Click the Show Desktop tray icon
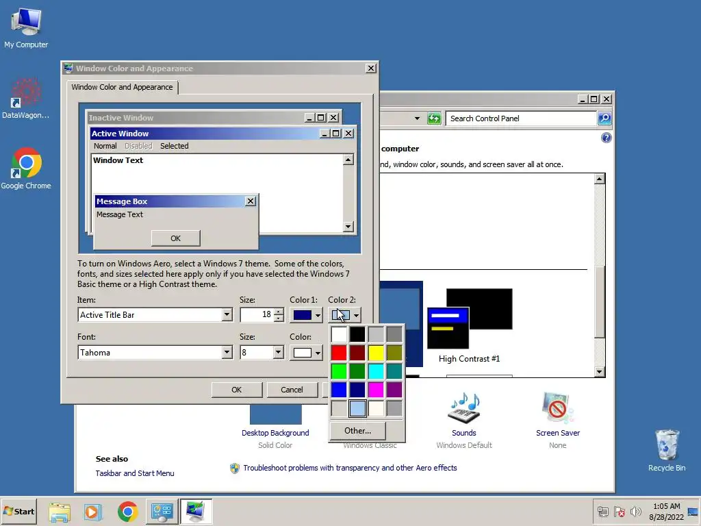This screenshot has width=701, height=526. (x=693, y=512)
